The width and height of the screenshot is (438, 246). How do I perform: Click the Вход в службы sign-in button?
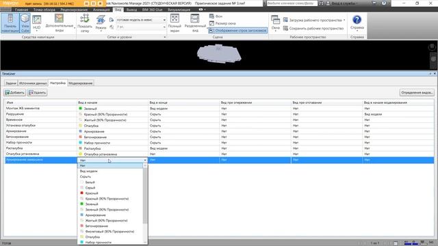click(342, 3)
